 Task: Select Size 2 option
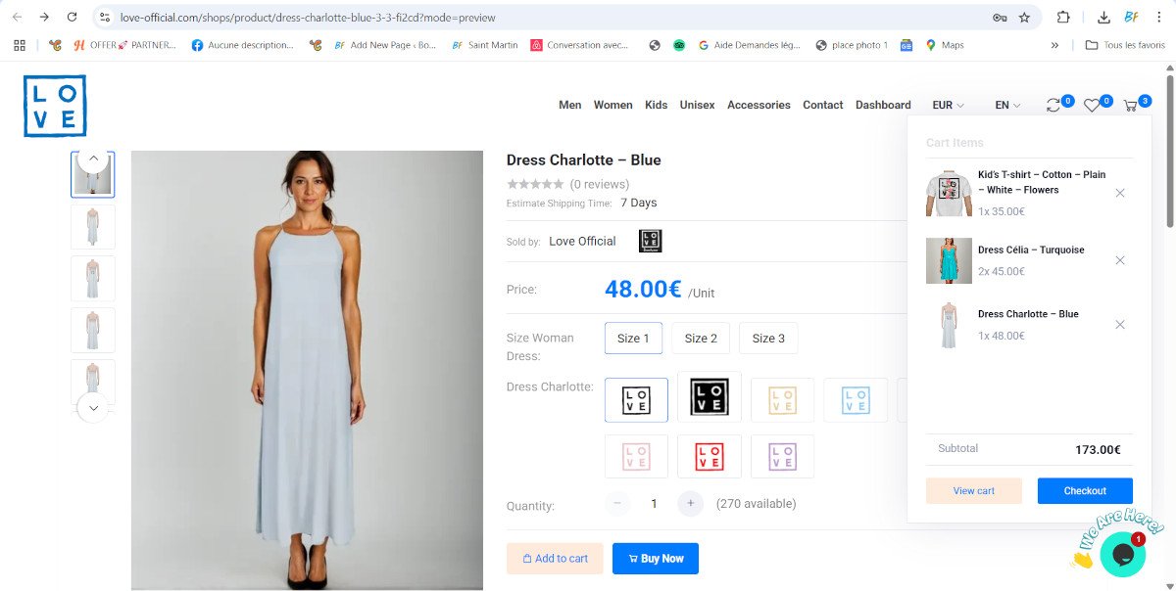click(701, 339)
